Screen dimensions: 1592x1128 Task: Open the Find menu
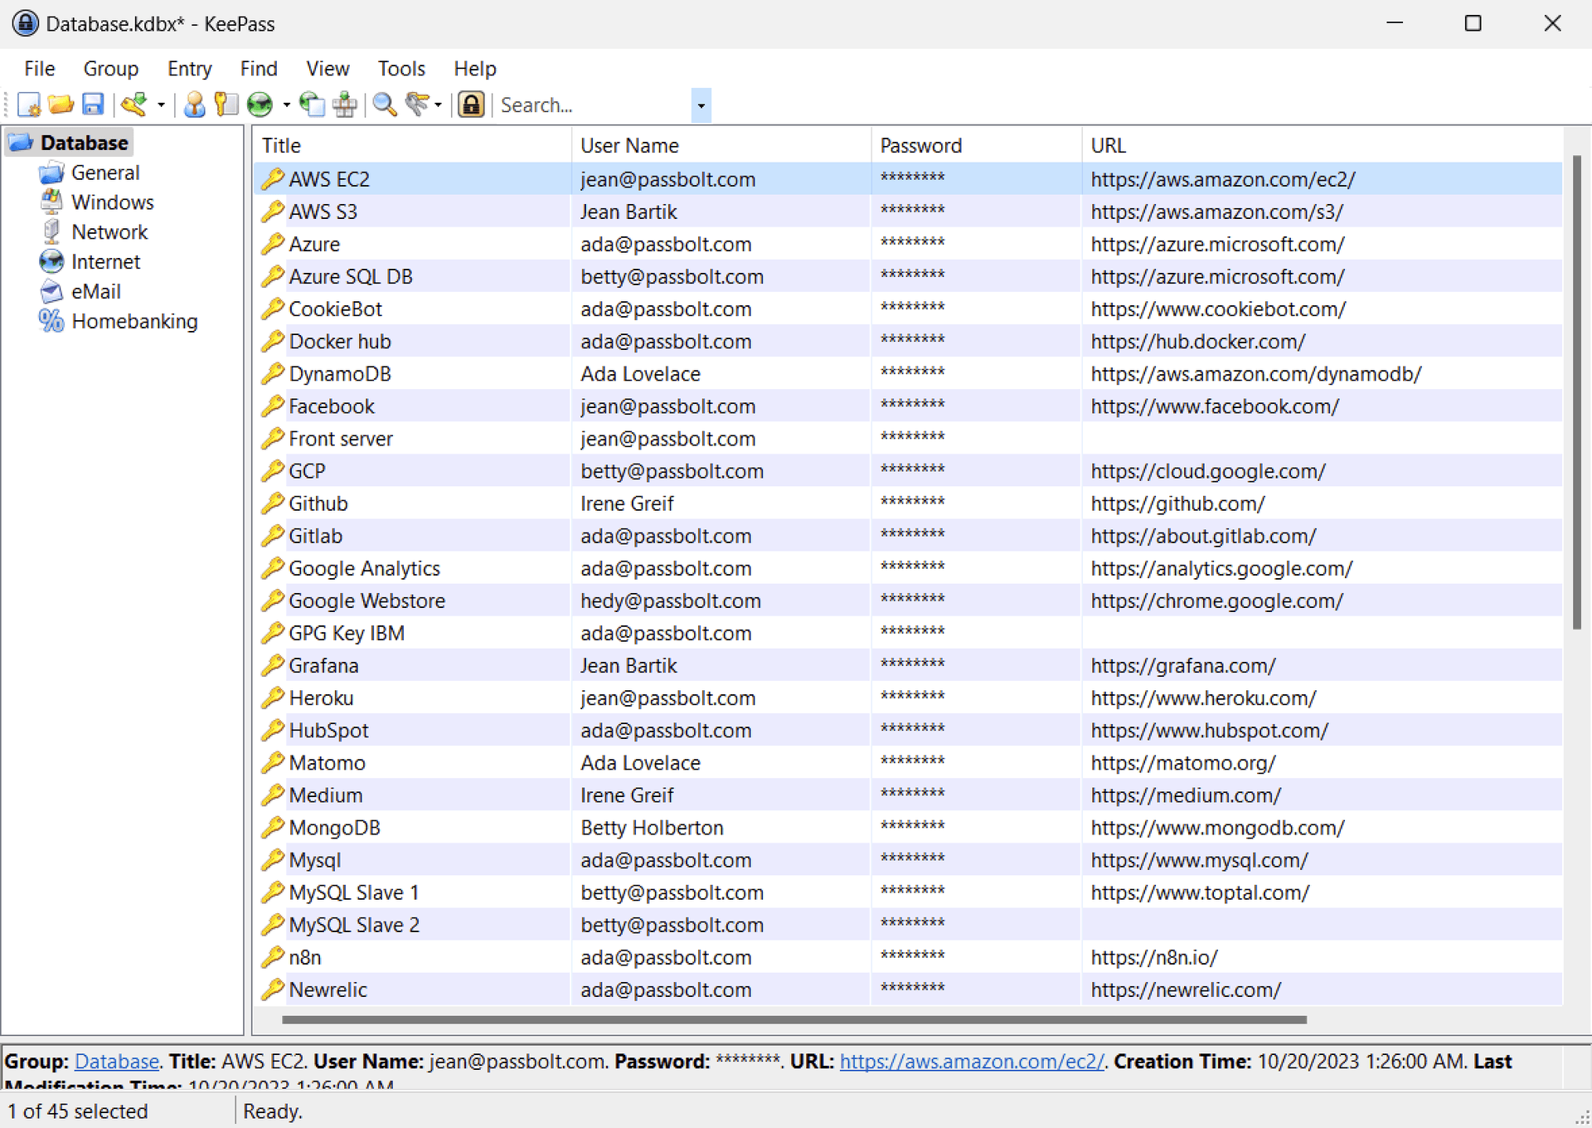(x=259, y=69)
